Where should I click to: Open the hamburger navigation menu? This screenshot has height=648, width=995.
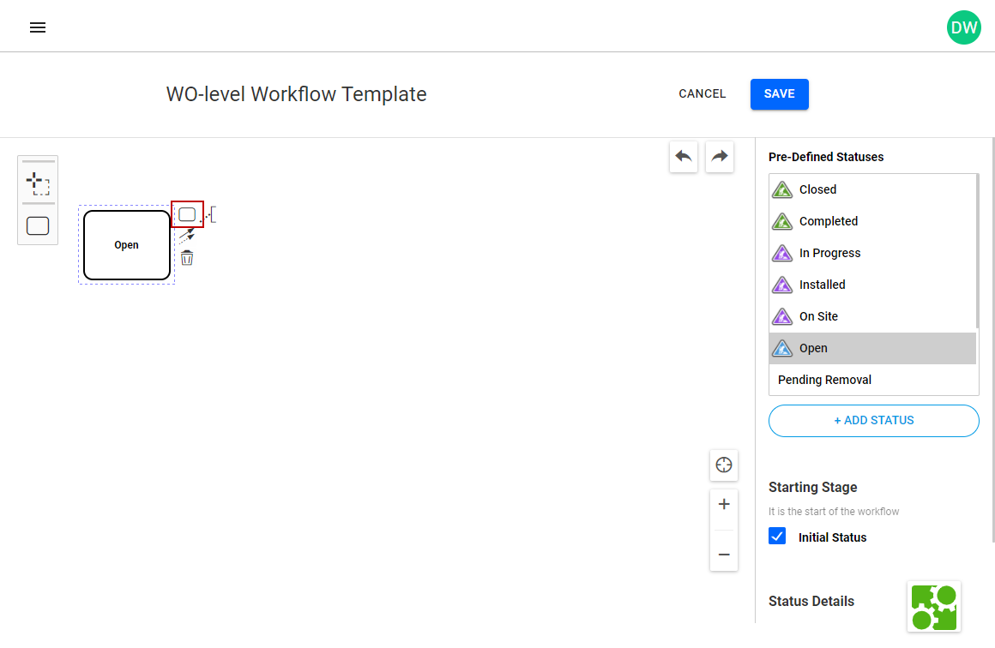click(38, 27)
